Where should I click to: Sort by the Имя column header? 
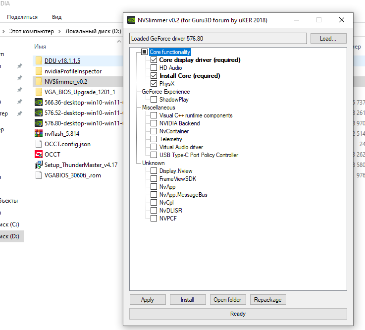point(40,47)
